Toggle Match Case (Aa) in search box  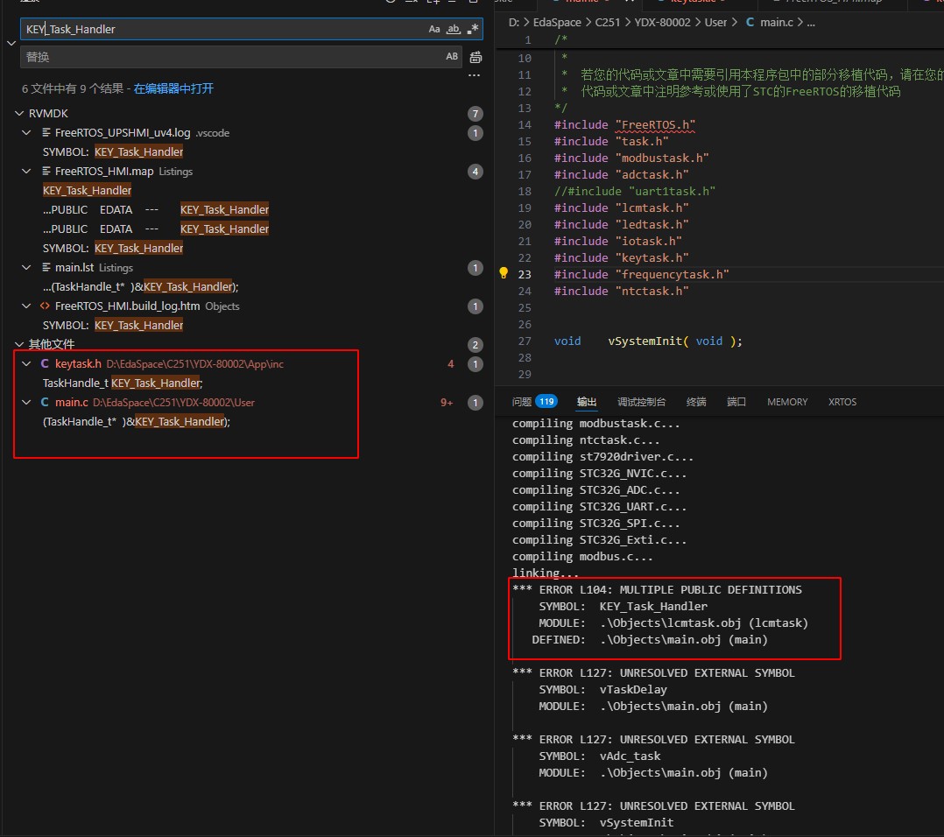tap(434, 29)
